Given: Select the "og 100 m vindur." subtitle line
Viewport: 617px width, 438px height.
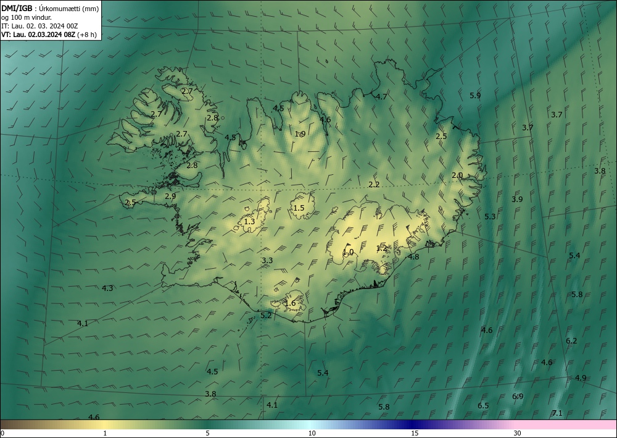Looking at the screenshot, I should (27, 17).
